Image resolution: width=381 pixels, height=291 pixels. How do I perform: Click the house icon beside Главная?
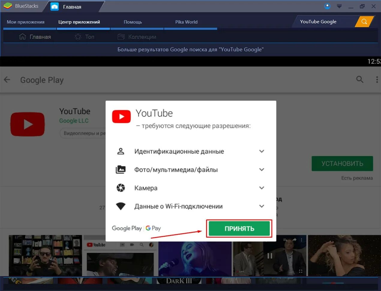point(22,37)
